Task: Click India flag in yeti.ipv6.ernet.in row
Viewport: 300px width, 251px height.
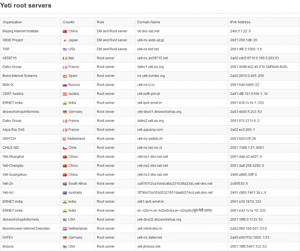Action: tap(65, 103)
